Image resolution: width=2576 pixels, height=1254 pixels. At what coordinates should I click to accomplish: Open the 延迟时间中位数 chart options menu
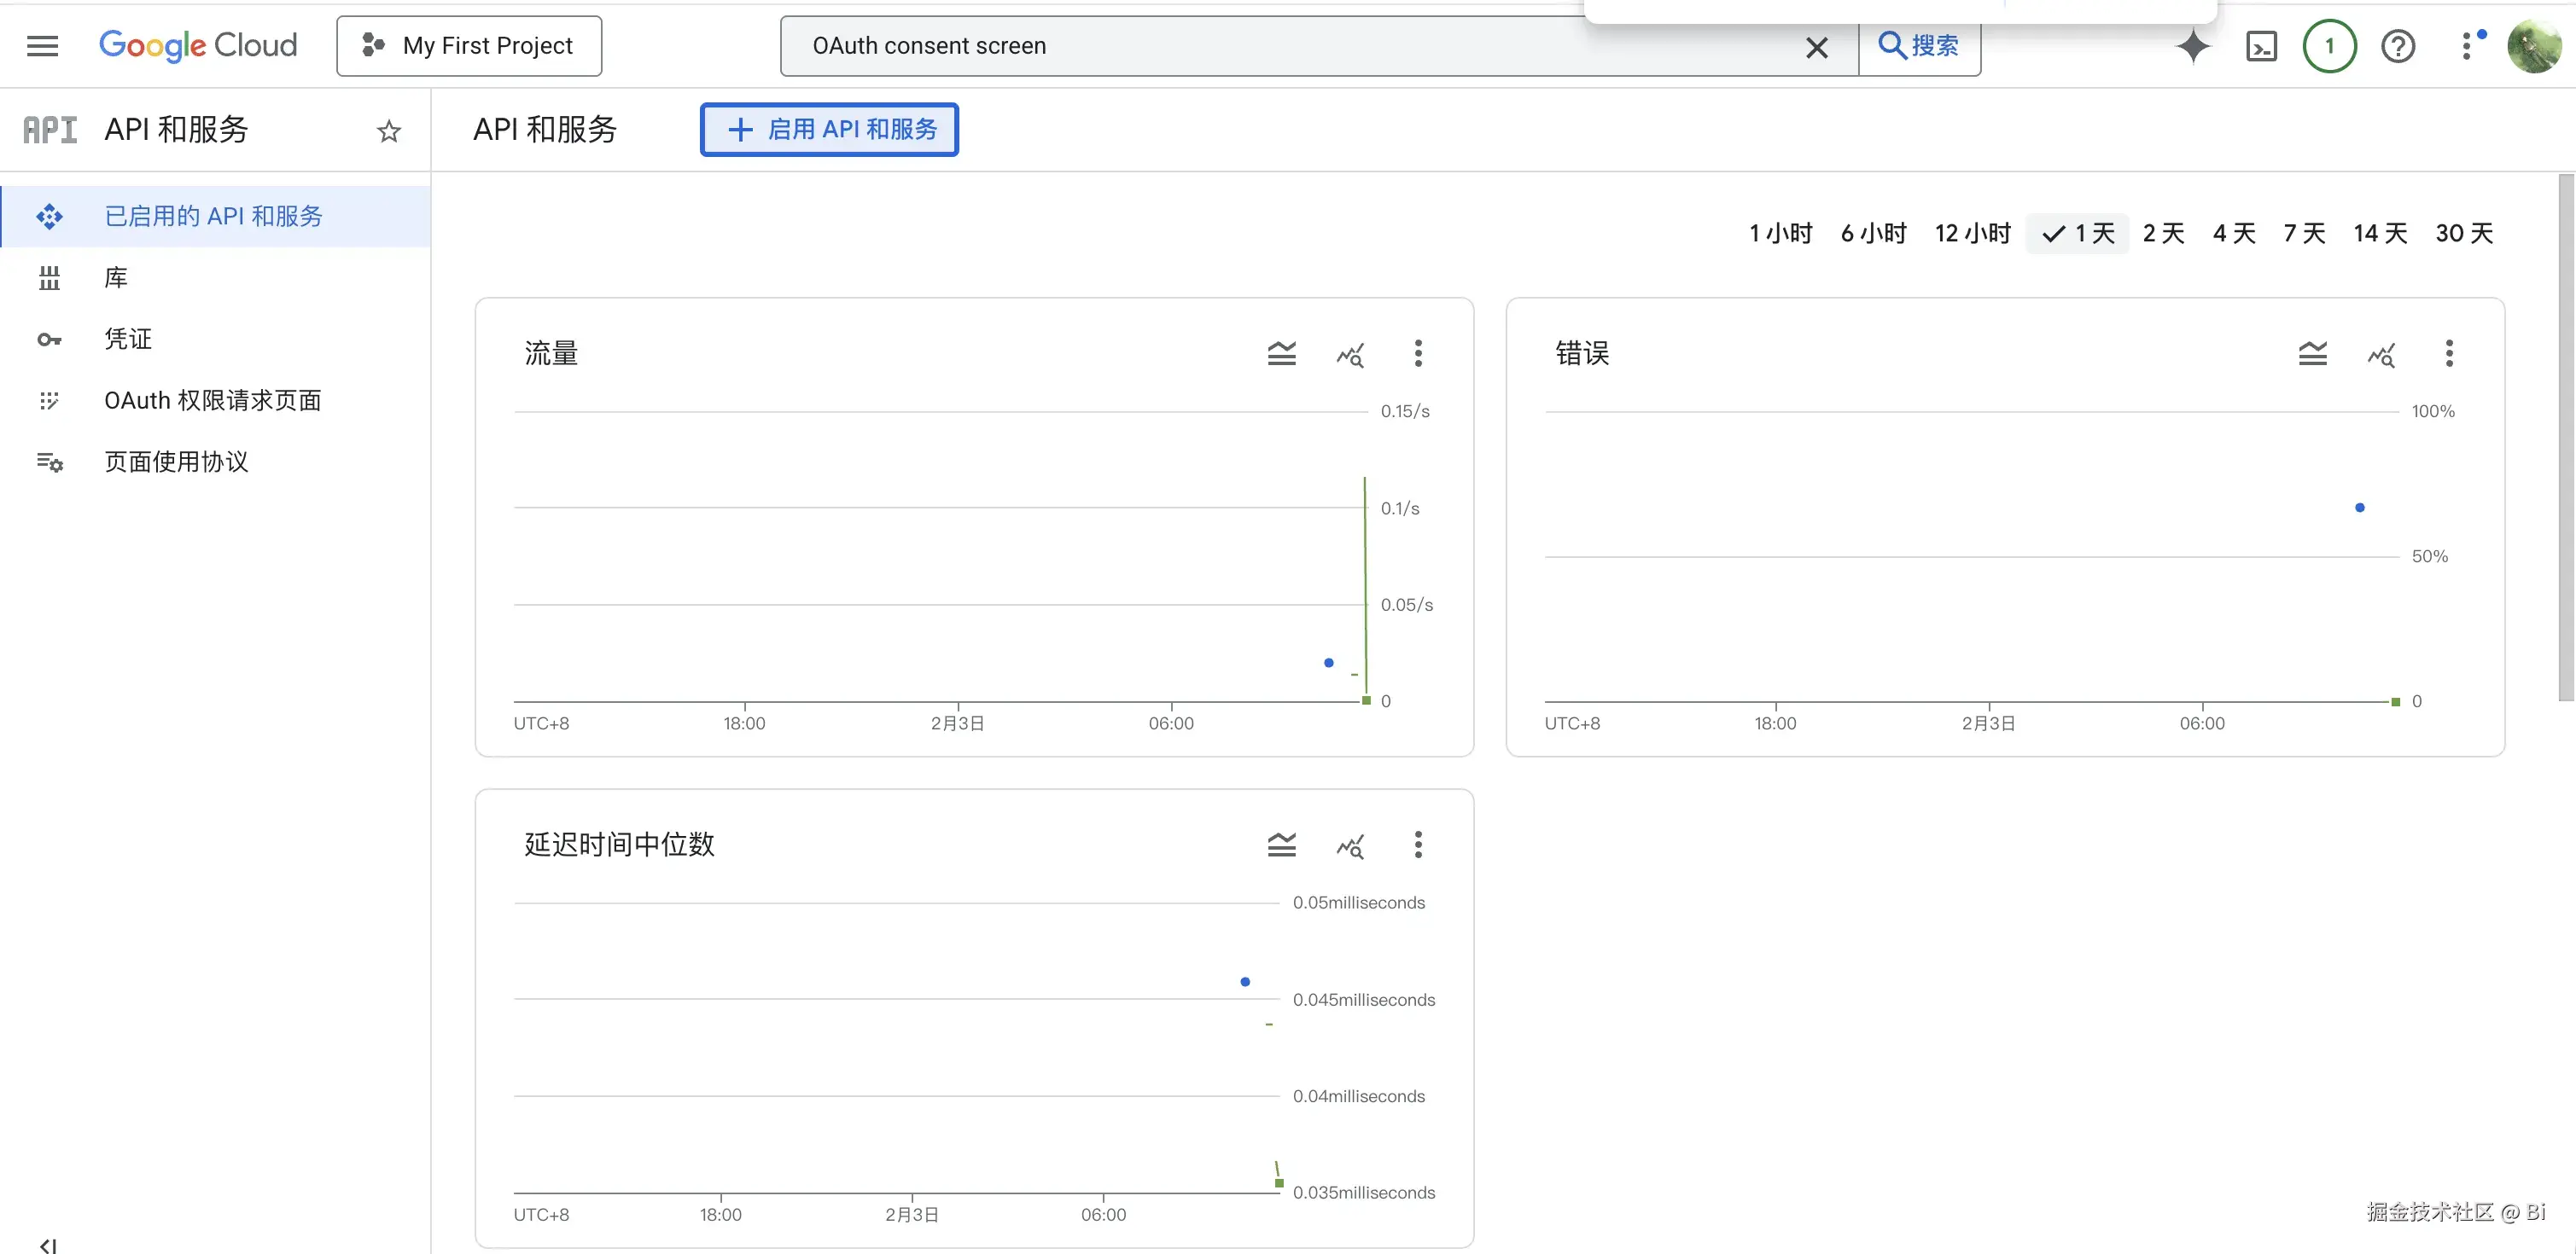(x=1418, y=845)
